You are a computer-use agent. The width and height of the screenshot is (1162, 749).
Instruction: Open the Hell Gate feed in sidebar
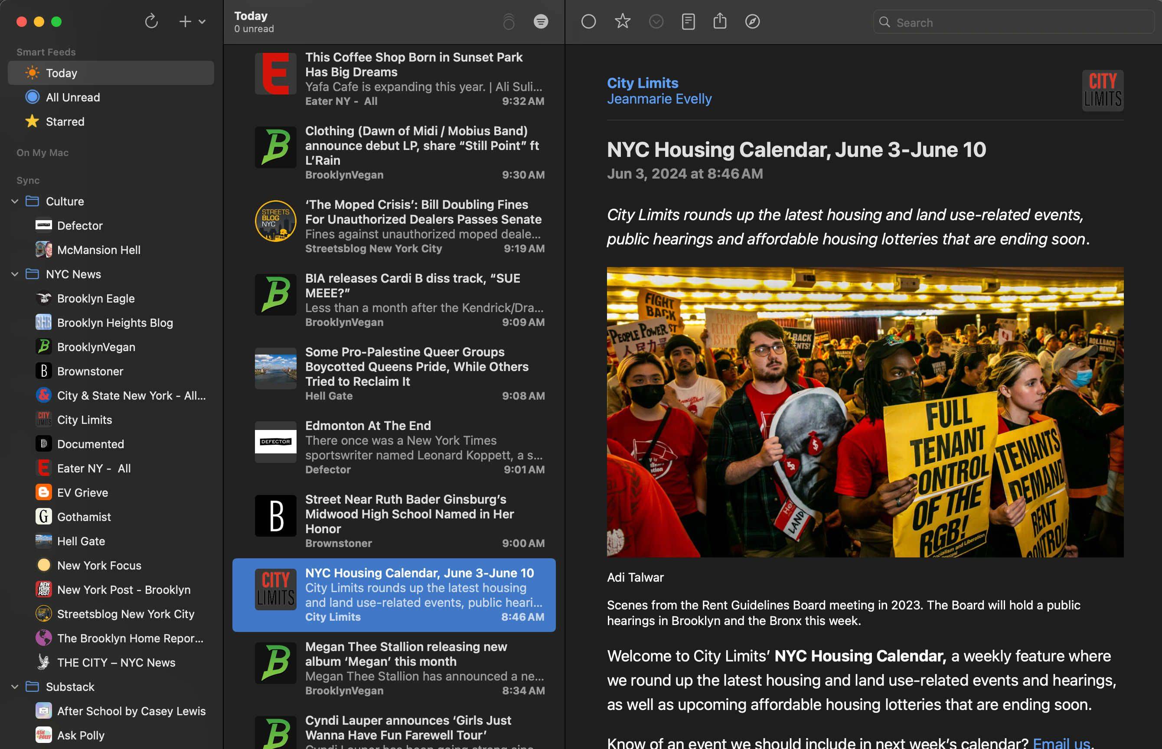pyautogui.click(x=111, y=541)
